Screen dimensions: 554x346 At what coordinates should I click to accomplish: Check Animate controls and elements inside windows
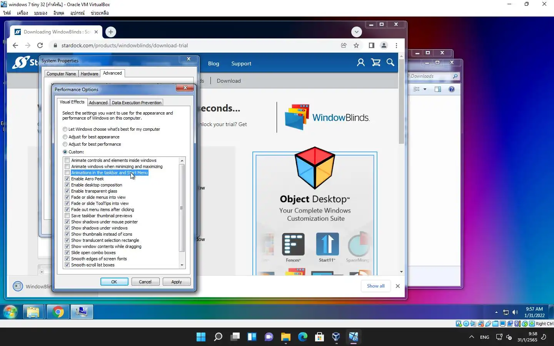pyautogui.click(x=67, y=160)
